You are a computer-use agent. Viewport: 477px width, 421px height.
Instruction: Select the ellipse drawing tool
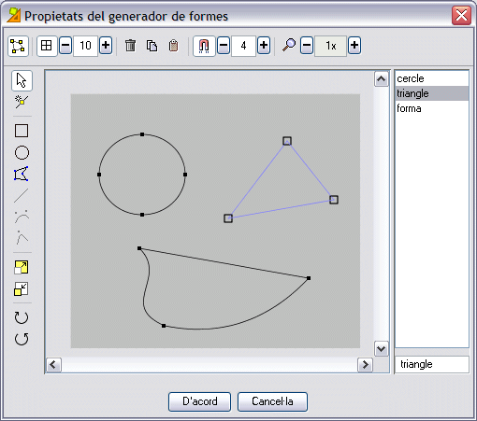22,152
